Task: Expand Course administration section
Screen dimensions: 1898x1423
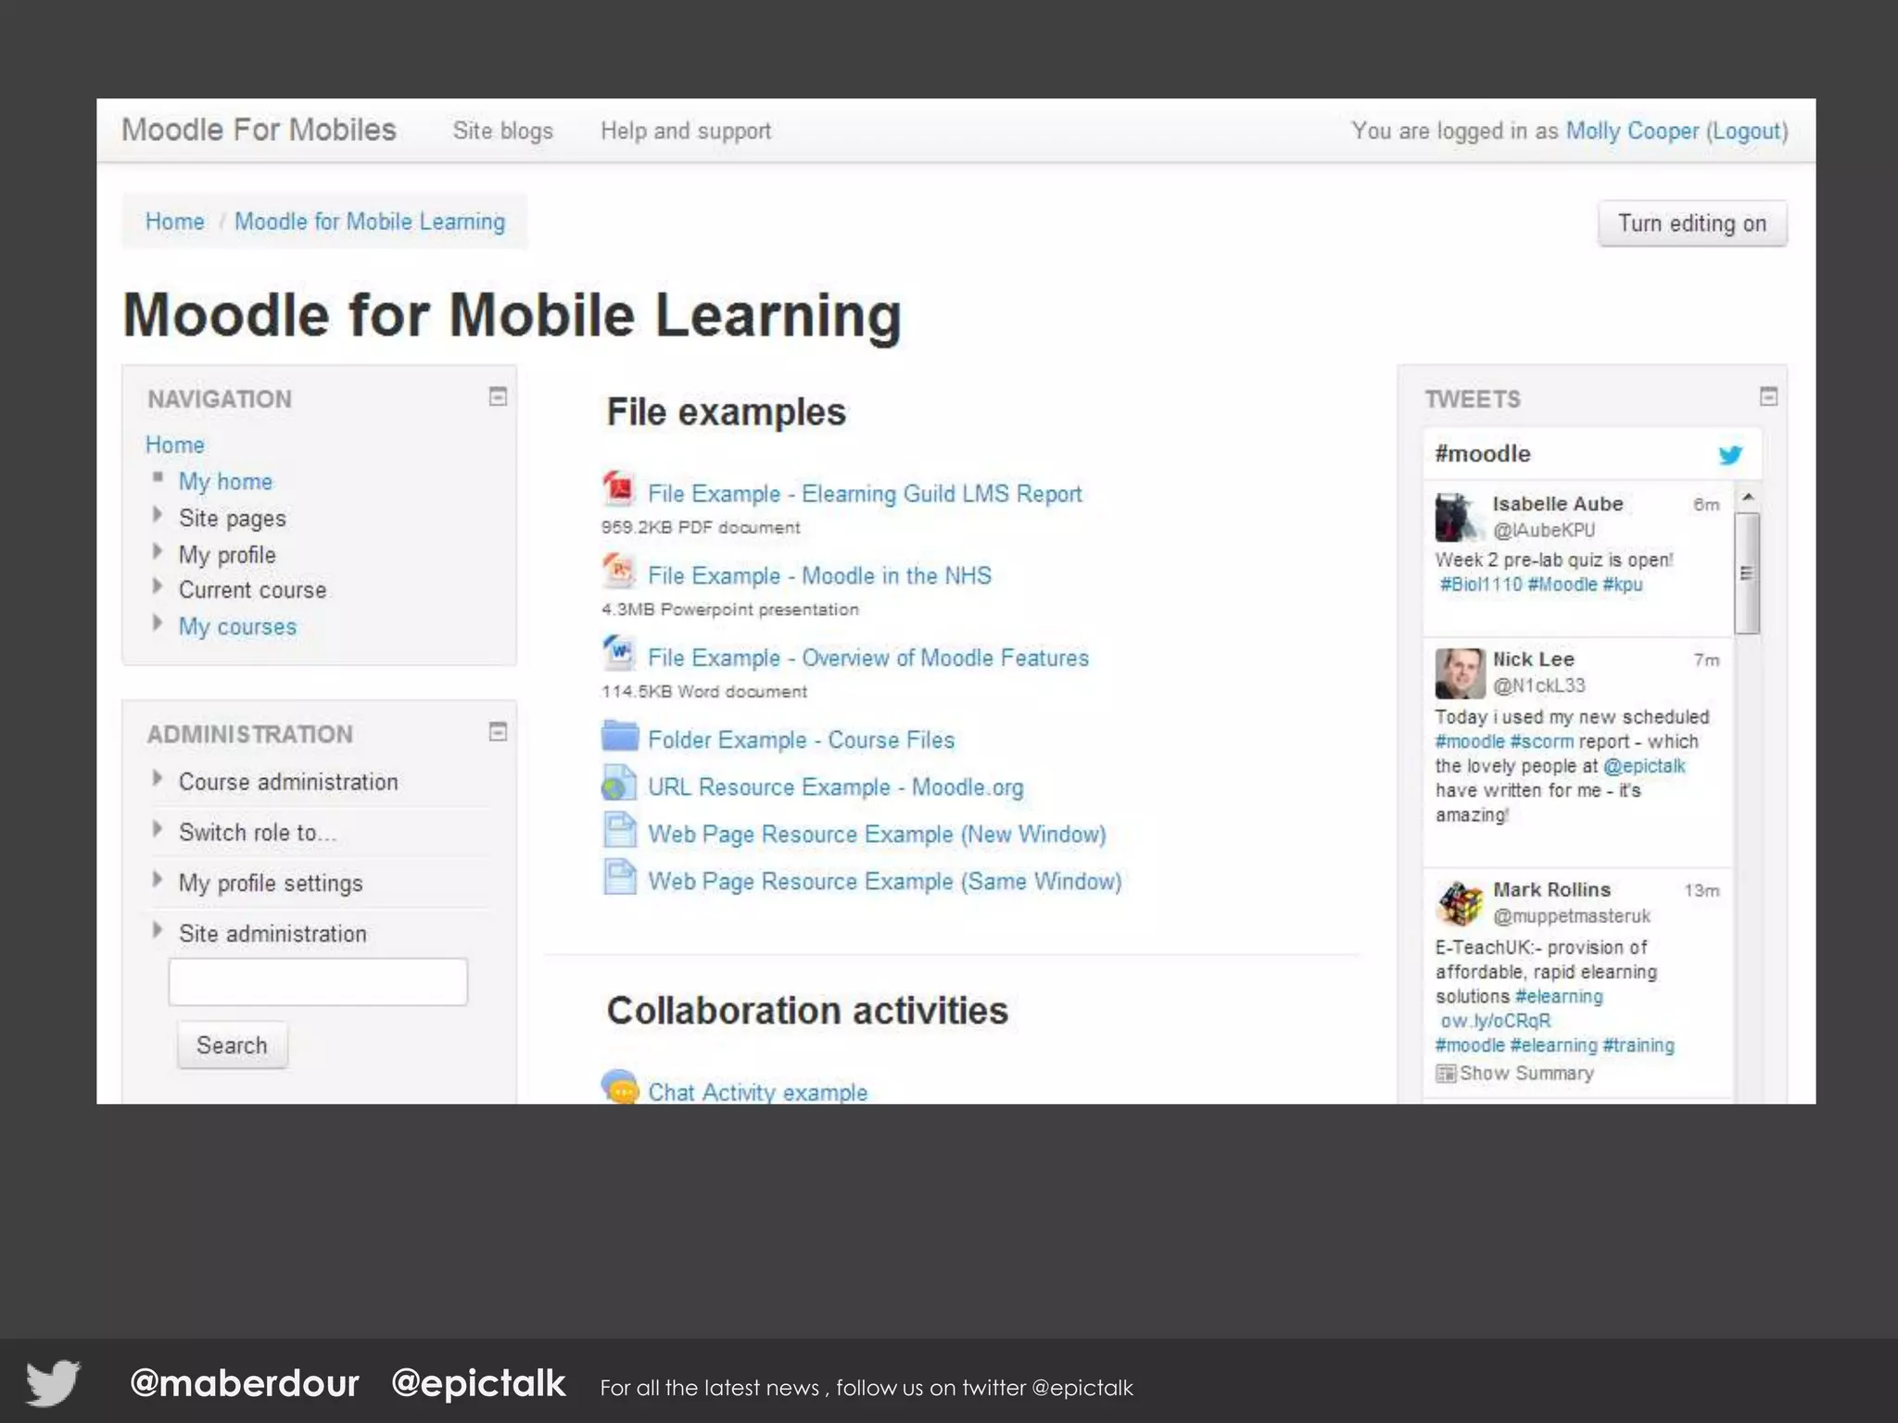Action: point(158,779)
